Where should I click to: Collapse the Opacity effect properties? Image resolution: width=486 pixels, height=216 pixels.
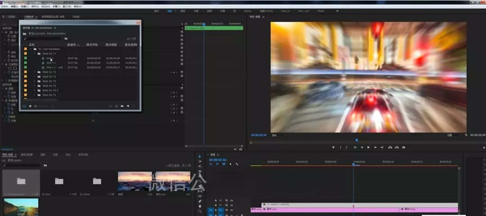pos(3,64)
